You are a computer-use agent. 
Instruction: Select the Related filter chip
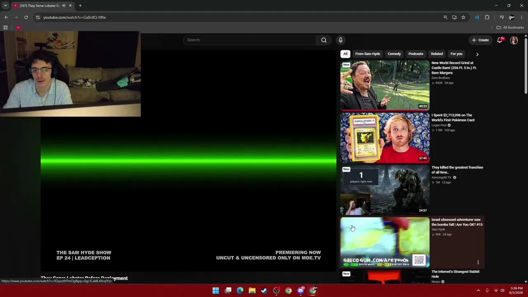click(x=437, y=54)
